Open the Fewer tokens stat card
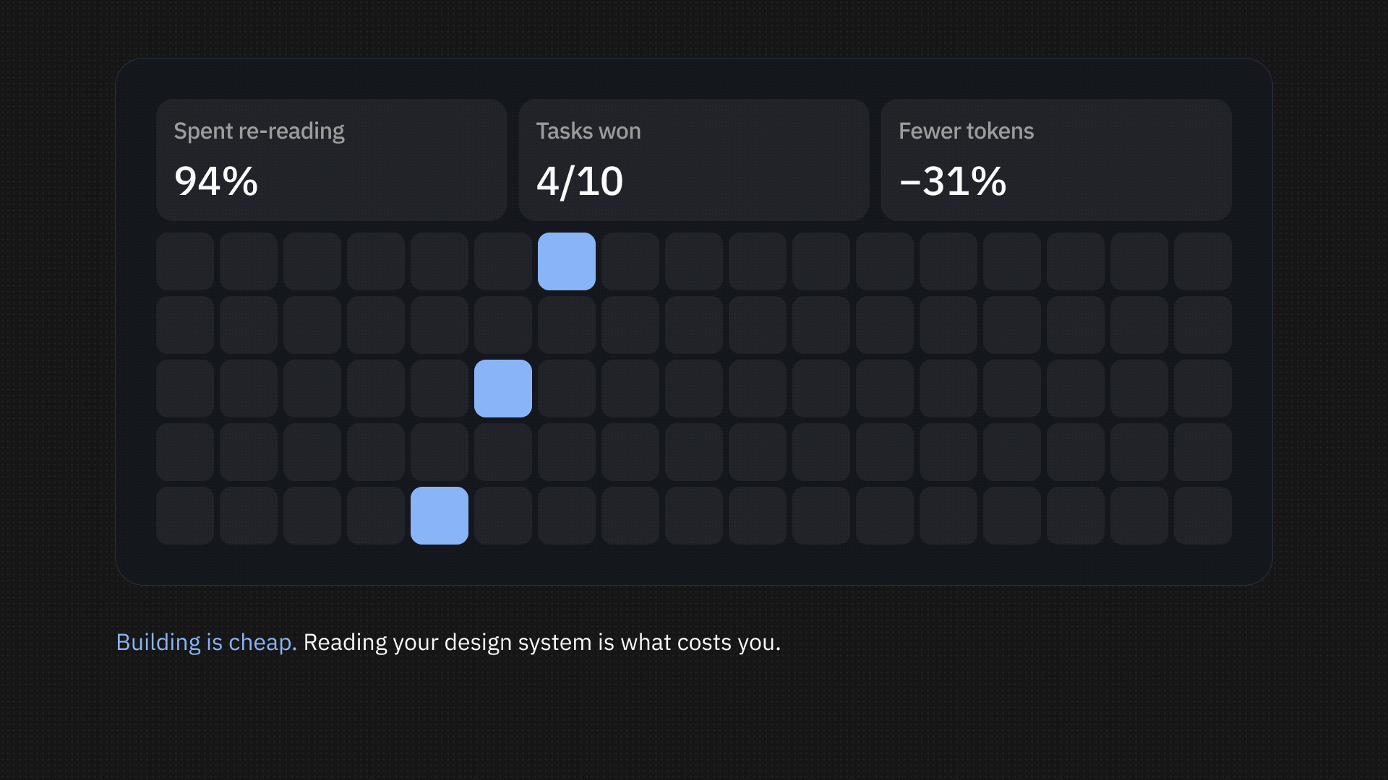 click(x=1056, y=160)
